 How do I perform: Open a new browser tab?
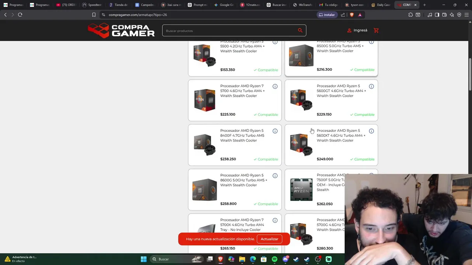pyautogui.click(x=424, y=5)
